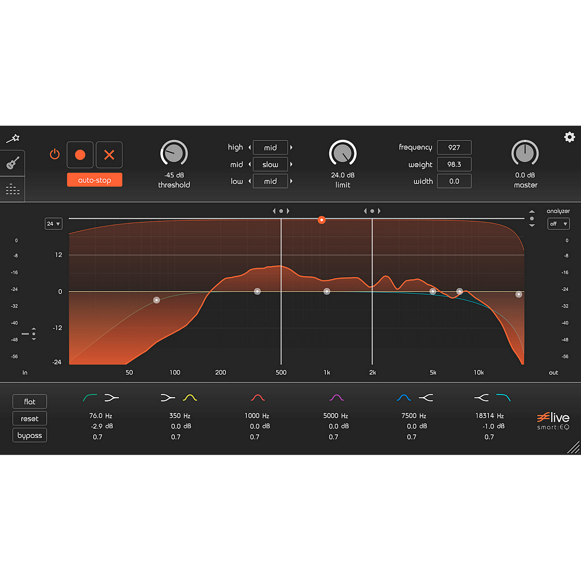This screenshot has height=581, width=581.
Task: Click the next arrow beside high mid setting
Action: coord(291,148)
